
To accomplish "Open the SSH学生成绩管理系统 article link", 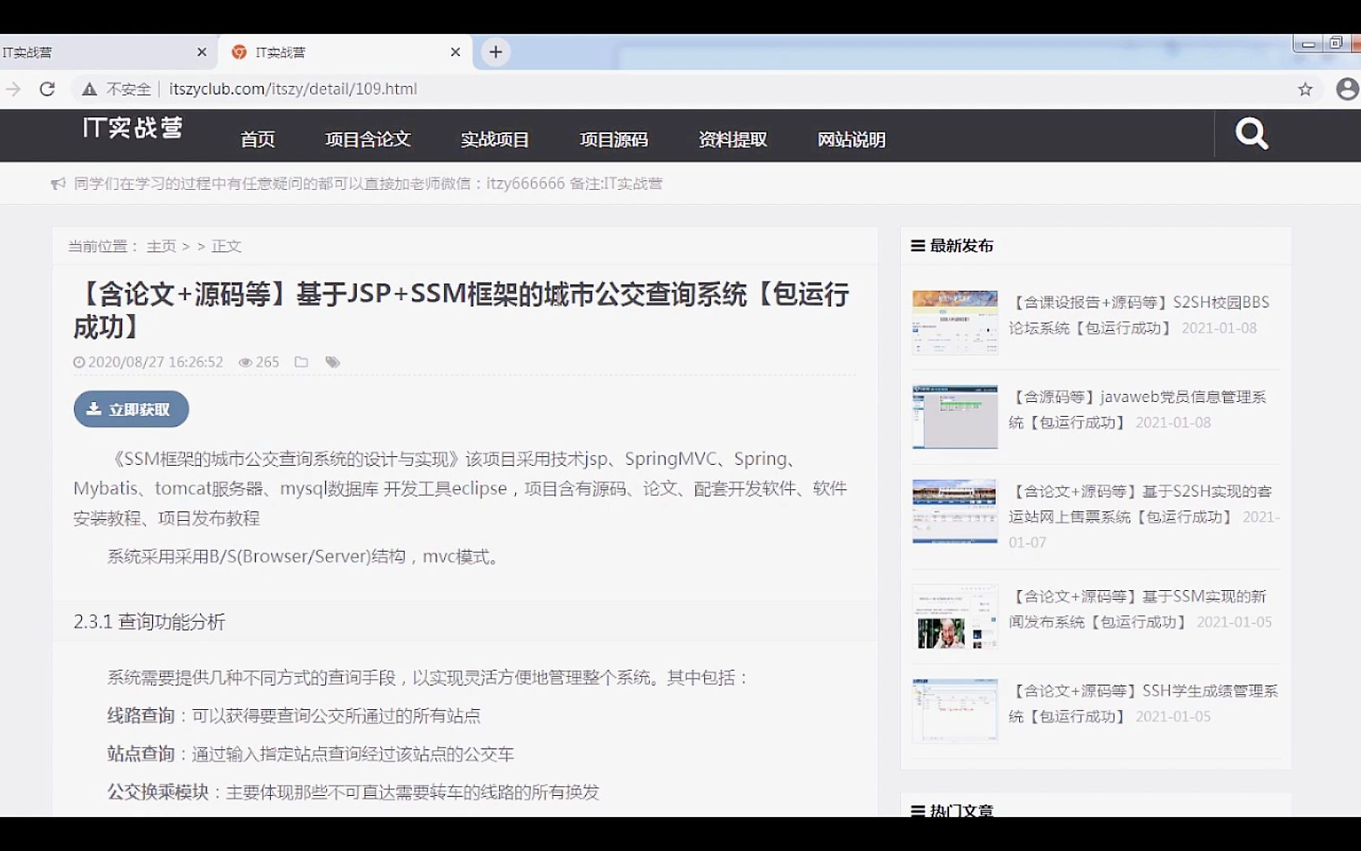I will tap(1144, 704).
